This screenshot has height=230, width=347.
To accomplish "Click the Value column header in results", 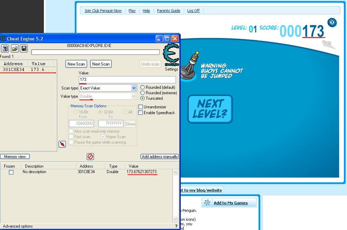I will pyautogui.click(x=38, y=64).
